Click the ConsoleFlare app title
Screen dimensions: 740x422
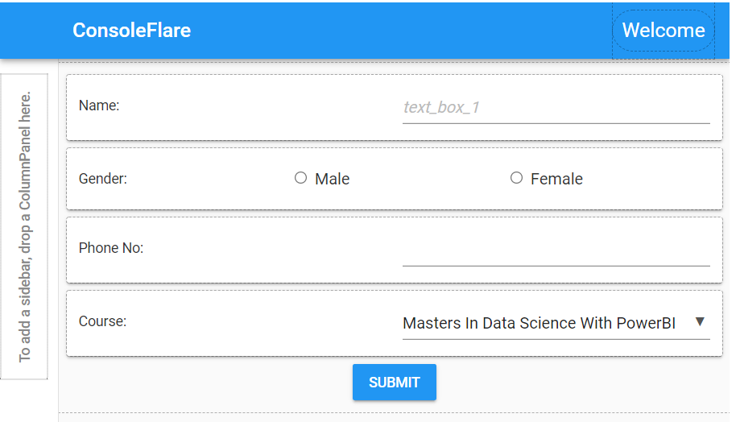tap(132, 31)
